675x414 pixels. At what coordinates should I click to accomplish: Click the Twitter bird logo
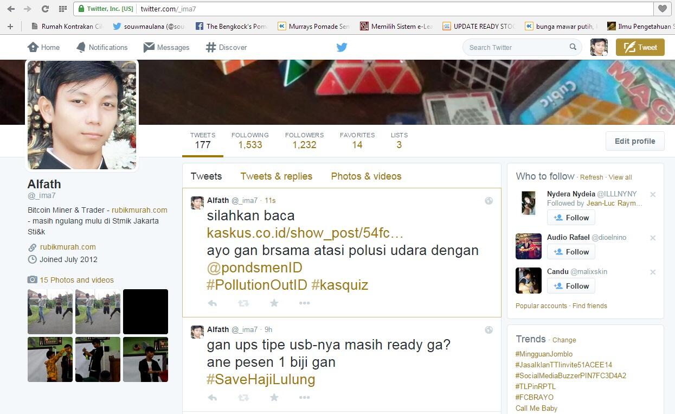[342, 47]
